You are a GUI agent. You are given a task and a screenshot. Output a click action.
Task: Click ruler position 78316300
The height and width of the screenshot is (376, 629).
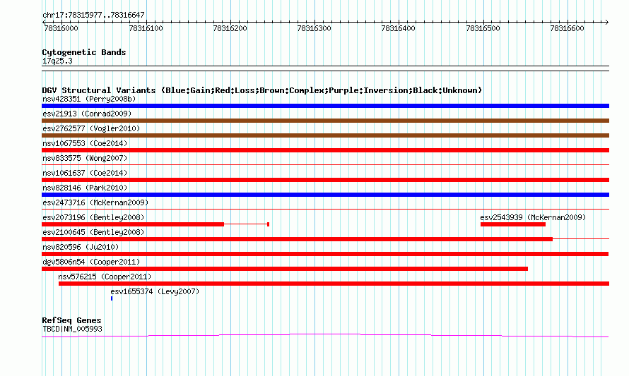pyautogui.click(x=314, y=28)
